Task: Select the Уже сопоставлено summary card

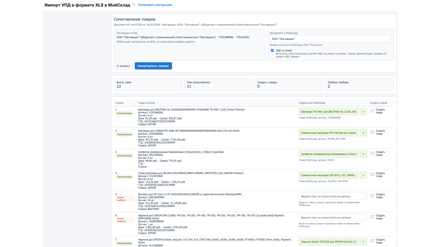Action: [x=218, y=84]
